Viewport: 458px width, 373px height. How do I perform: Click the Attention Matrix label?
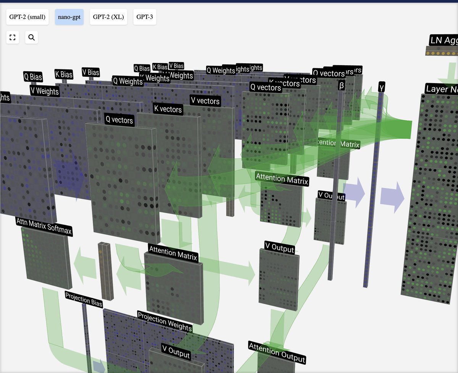point(282,178)
